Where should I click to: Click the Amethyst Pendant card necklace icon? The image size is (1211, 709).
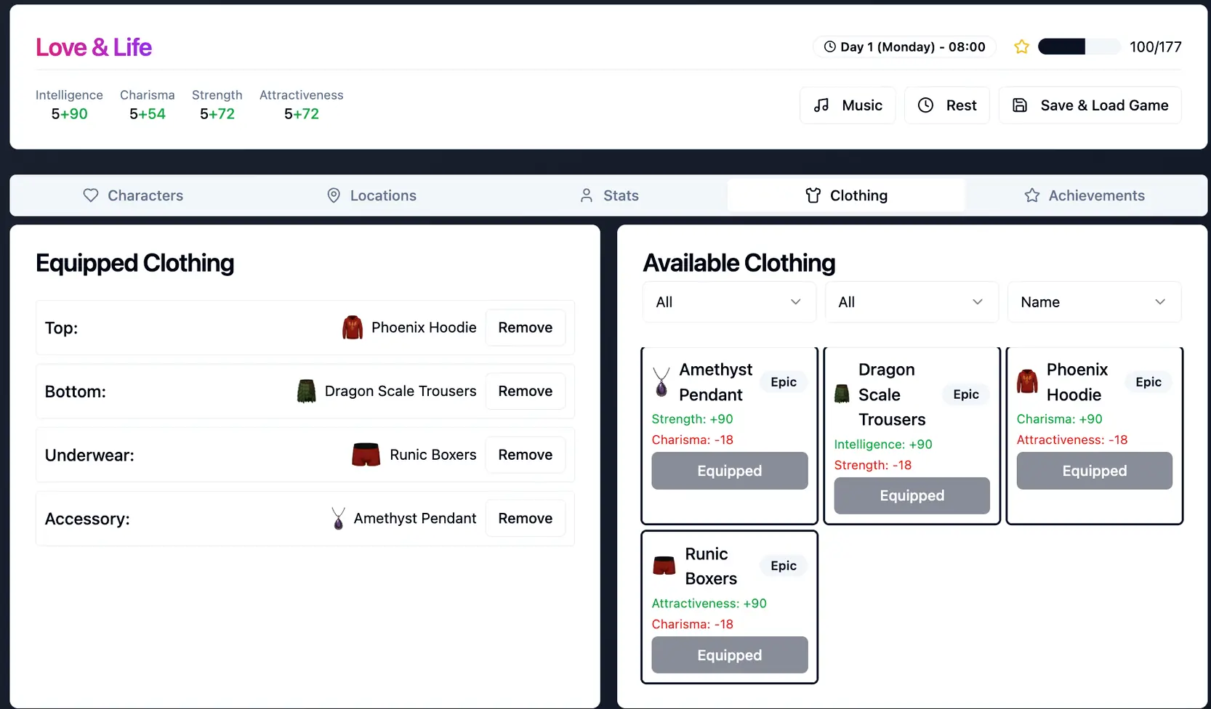pos(661,382)
